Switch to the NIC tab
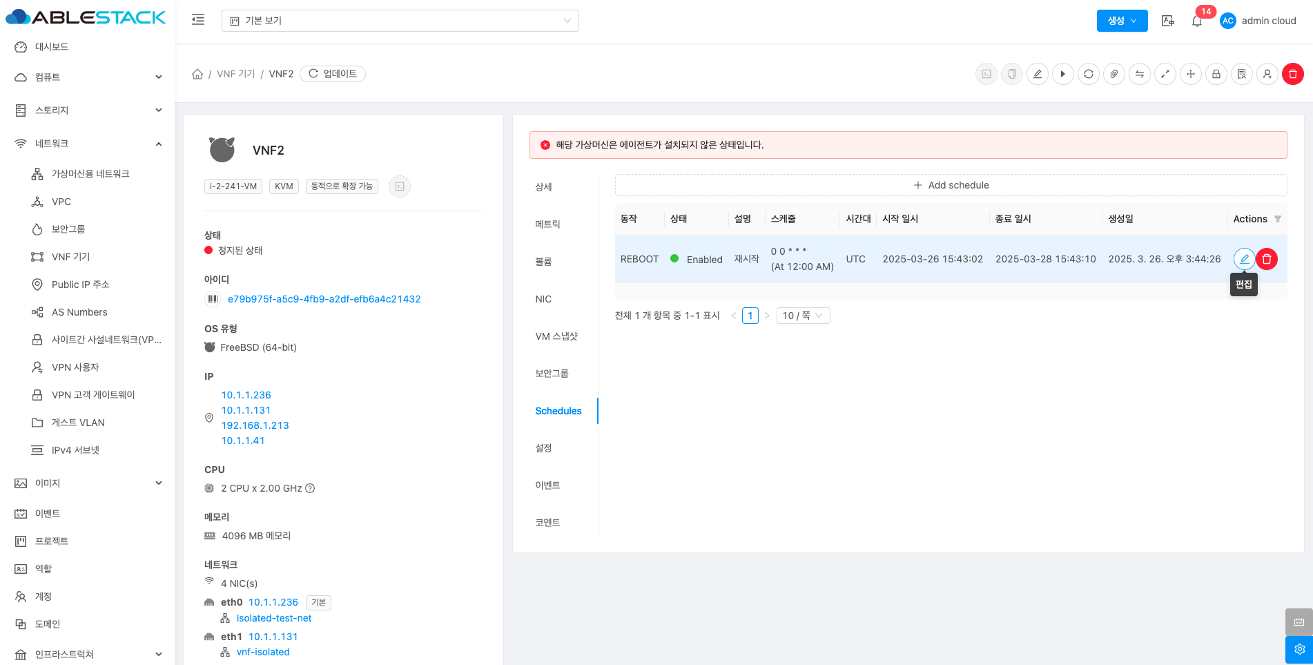Viewport: 1313px width, 665px height. click(543, 299)
